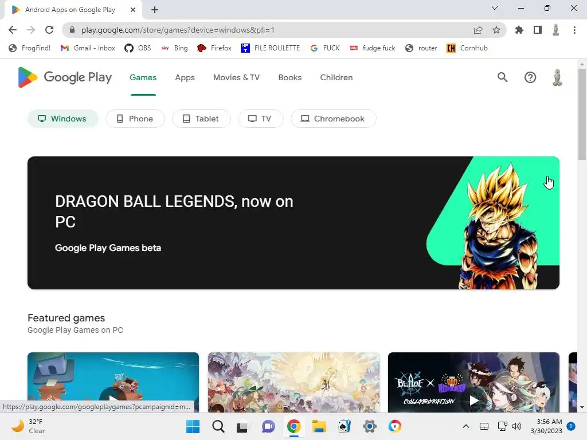Share this page icon in address bar
Viewport: 587px width, 440px height.
point(478,30)
